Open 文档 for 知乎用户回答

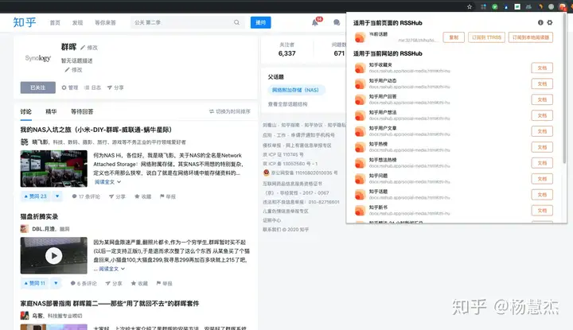542,99
